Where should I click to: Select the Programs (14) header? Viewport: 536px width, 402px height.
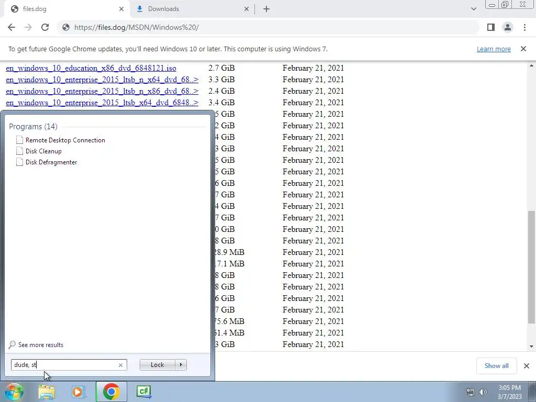(x=33, y=127)
